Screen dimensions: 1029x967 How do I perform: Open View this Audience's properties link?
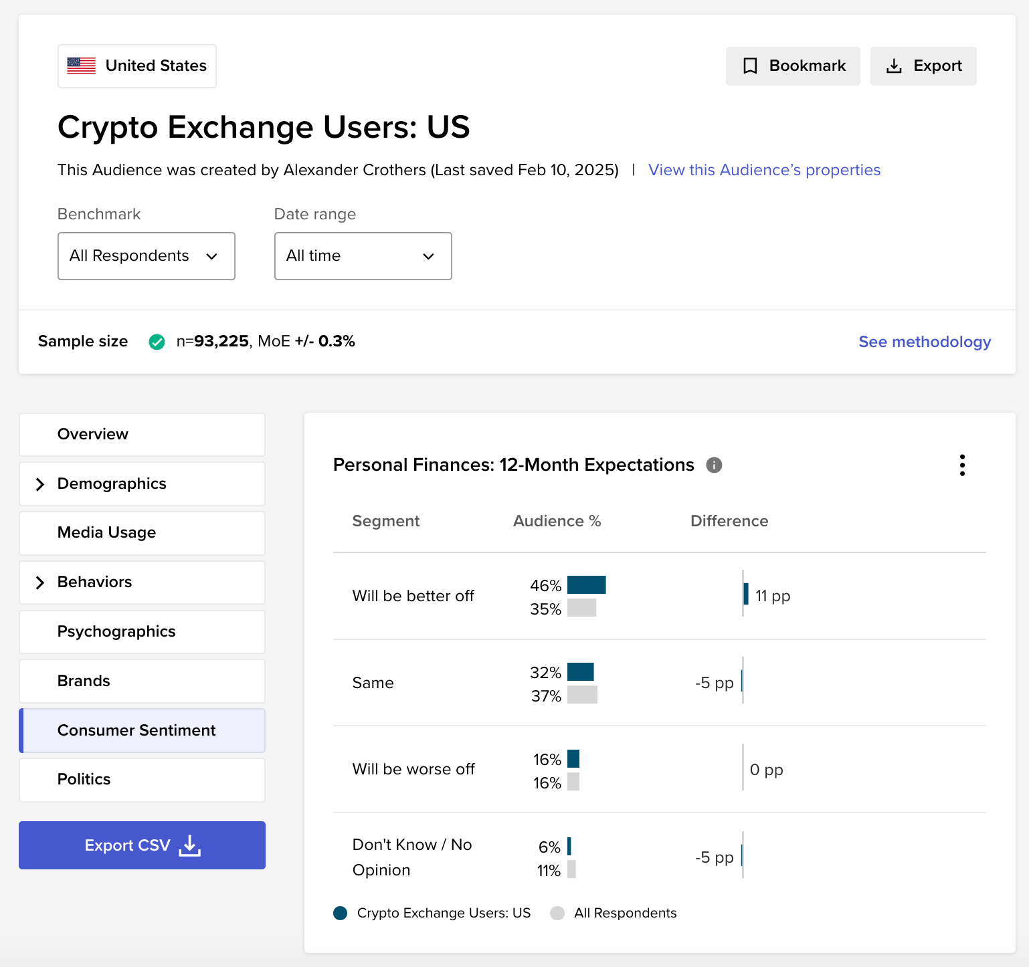[764, 170]
